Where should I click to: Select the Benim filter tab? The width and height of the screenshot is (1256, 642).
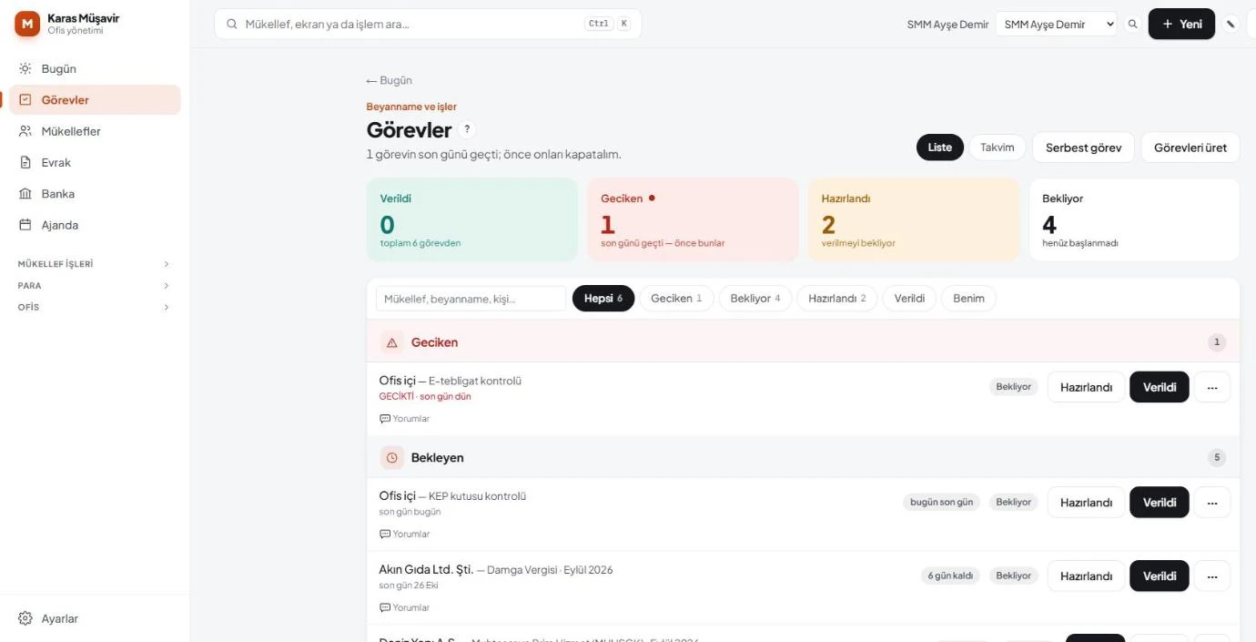[968, 299]
